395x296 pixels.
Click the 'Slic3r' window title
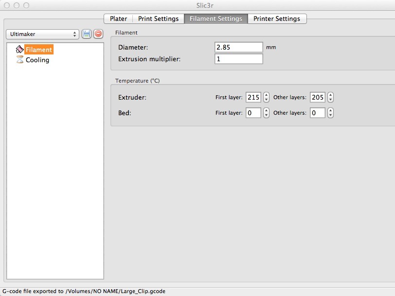pos(205,5)
